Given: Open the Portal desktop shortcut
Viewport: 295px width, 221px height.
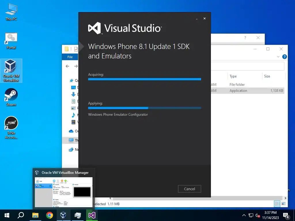Looking at the screenshot, I should coord(11,41).
